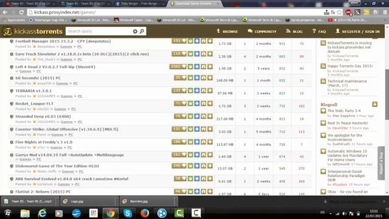The image size is (389, 219).
Task: Click the address bar URL
Action: 65,12
